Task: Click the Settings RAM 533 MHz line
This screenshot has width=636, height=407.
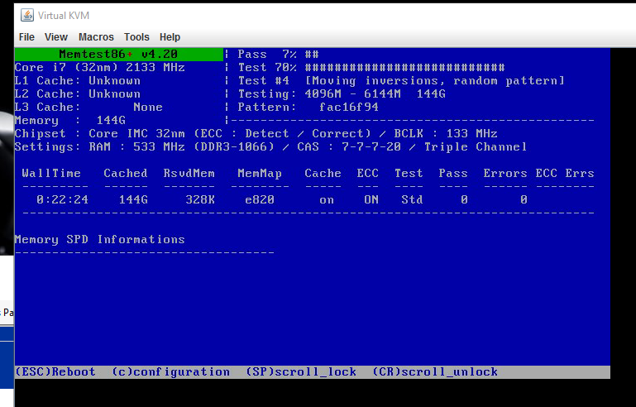Action: pyautogui.click(x=270, y=147)
